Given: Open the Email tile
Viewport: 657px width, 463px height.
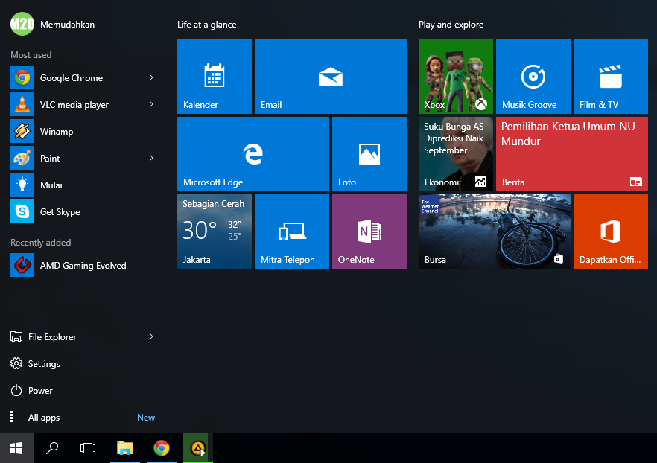Looking at the screenshot, I should pos(330,77).
